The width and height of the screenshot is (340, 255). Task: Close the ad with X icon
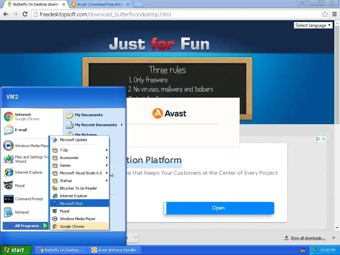click(323, 139)
